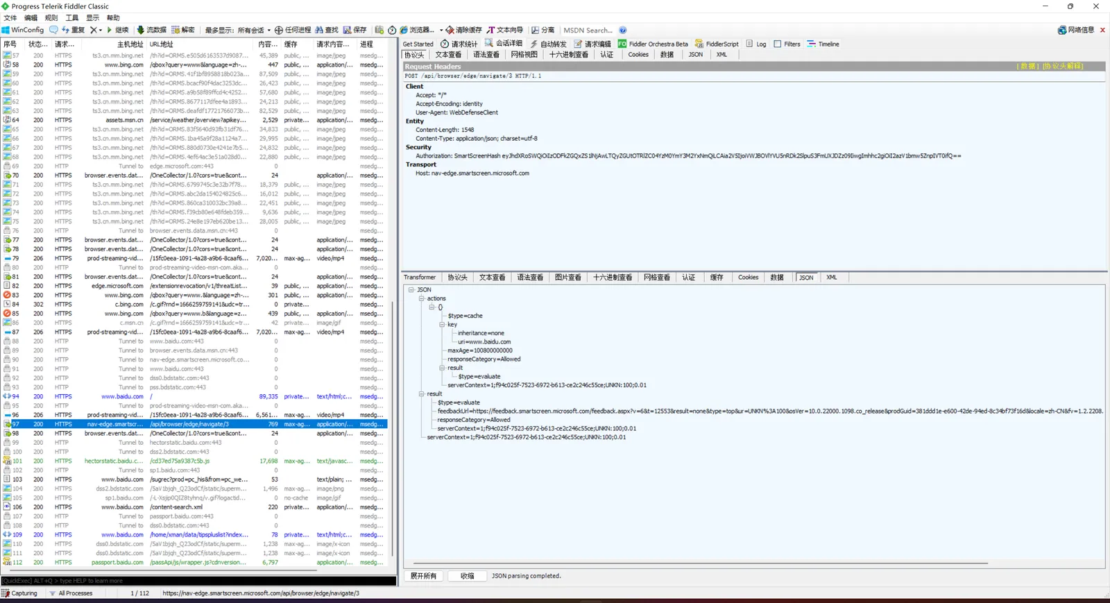The width and height of the screenshot is (1110, 603).
Task: Open the AutoResponder (自动转发) tab
Action: tap(548, 44)
